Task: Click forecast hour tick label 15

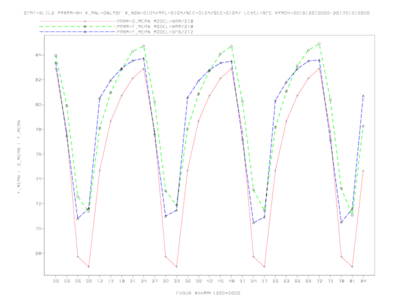Action: point(110,281)
